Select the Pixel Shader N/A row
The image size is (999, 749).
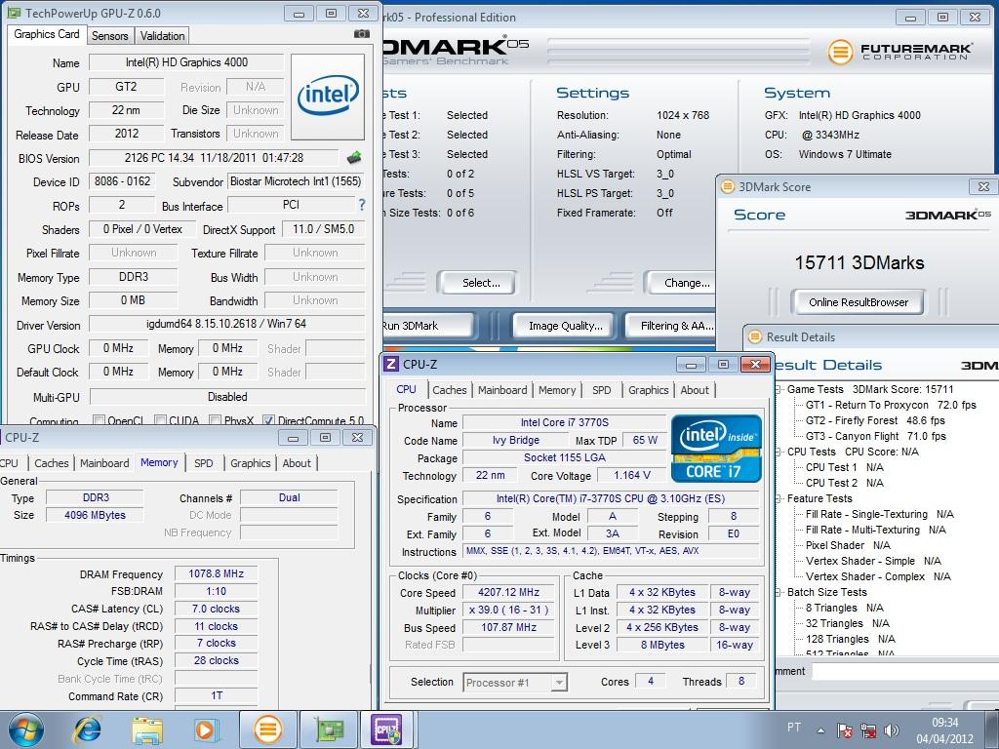[848, 545]
